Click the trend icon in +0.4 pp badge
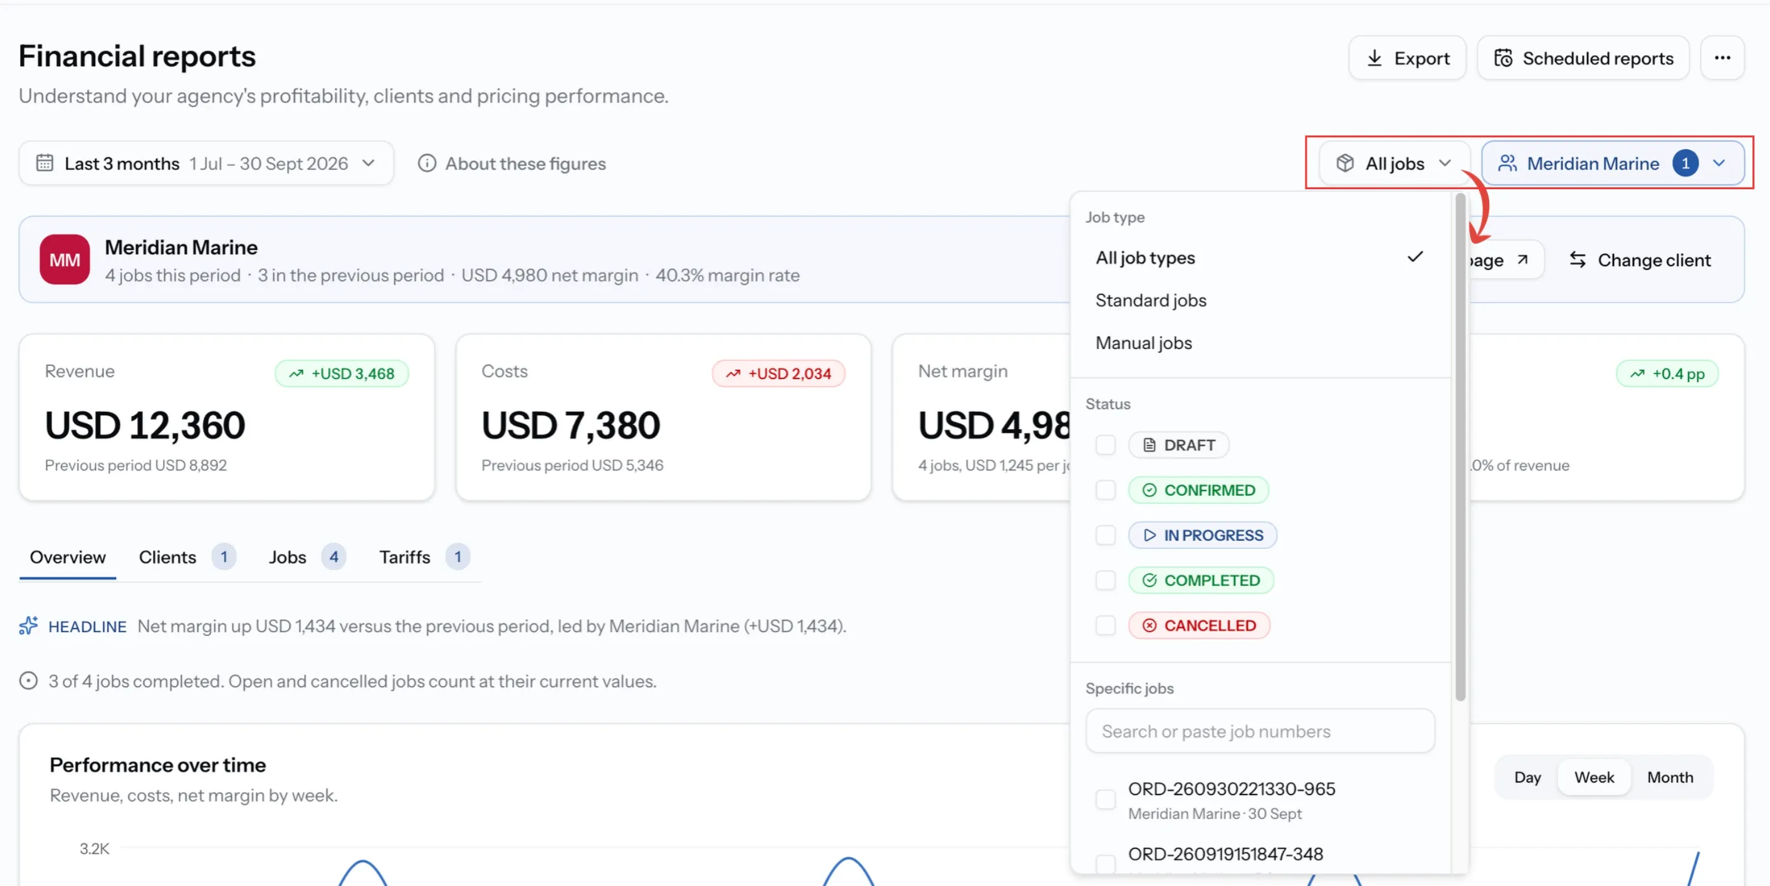Image resolution: width=1770 pixels, height=886 pixels. [1637, 373]
